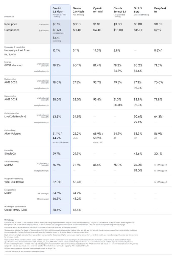Click the Methodology heading
Screen dimensions: 176x259
click(x=9, y=220)
